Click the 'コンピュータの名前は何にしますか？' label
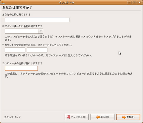 pyautogui.click(x=22, y=63)
